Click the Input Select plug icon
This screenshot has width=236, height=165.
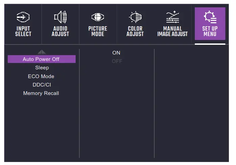click(23, 17)
